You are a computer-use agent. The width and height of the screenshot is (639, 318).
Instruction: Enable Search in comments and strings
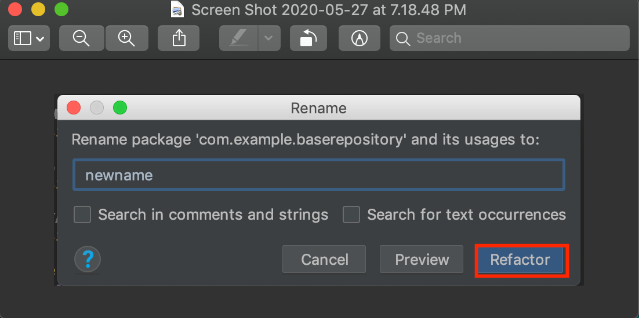pyautogui.click(x=82, y=215)
